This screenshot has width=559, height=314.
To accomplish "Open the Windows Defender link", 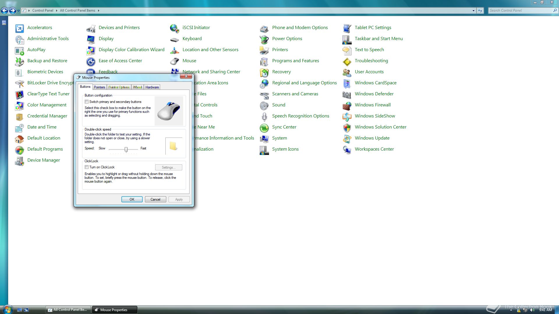I will coord(374,94).
